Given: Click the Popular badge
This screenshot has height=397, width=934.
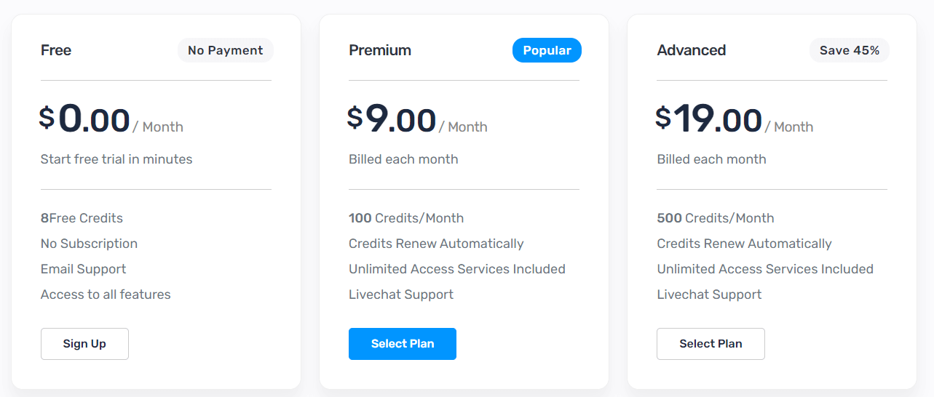Looking at the screenshot, I should (x=547, y=50).
